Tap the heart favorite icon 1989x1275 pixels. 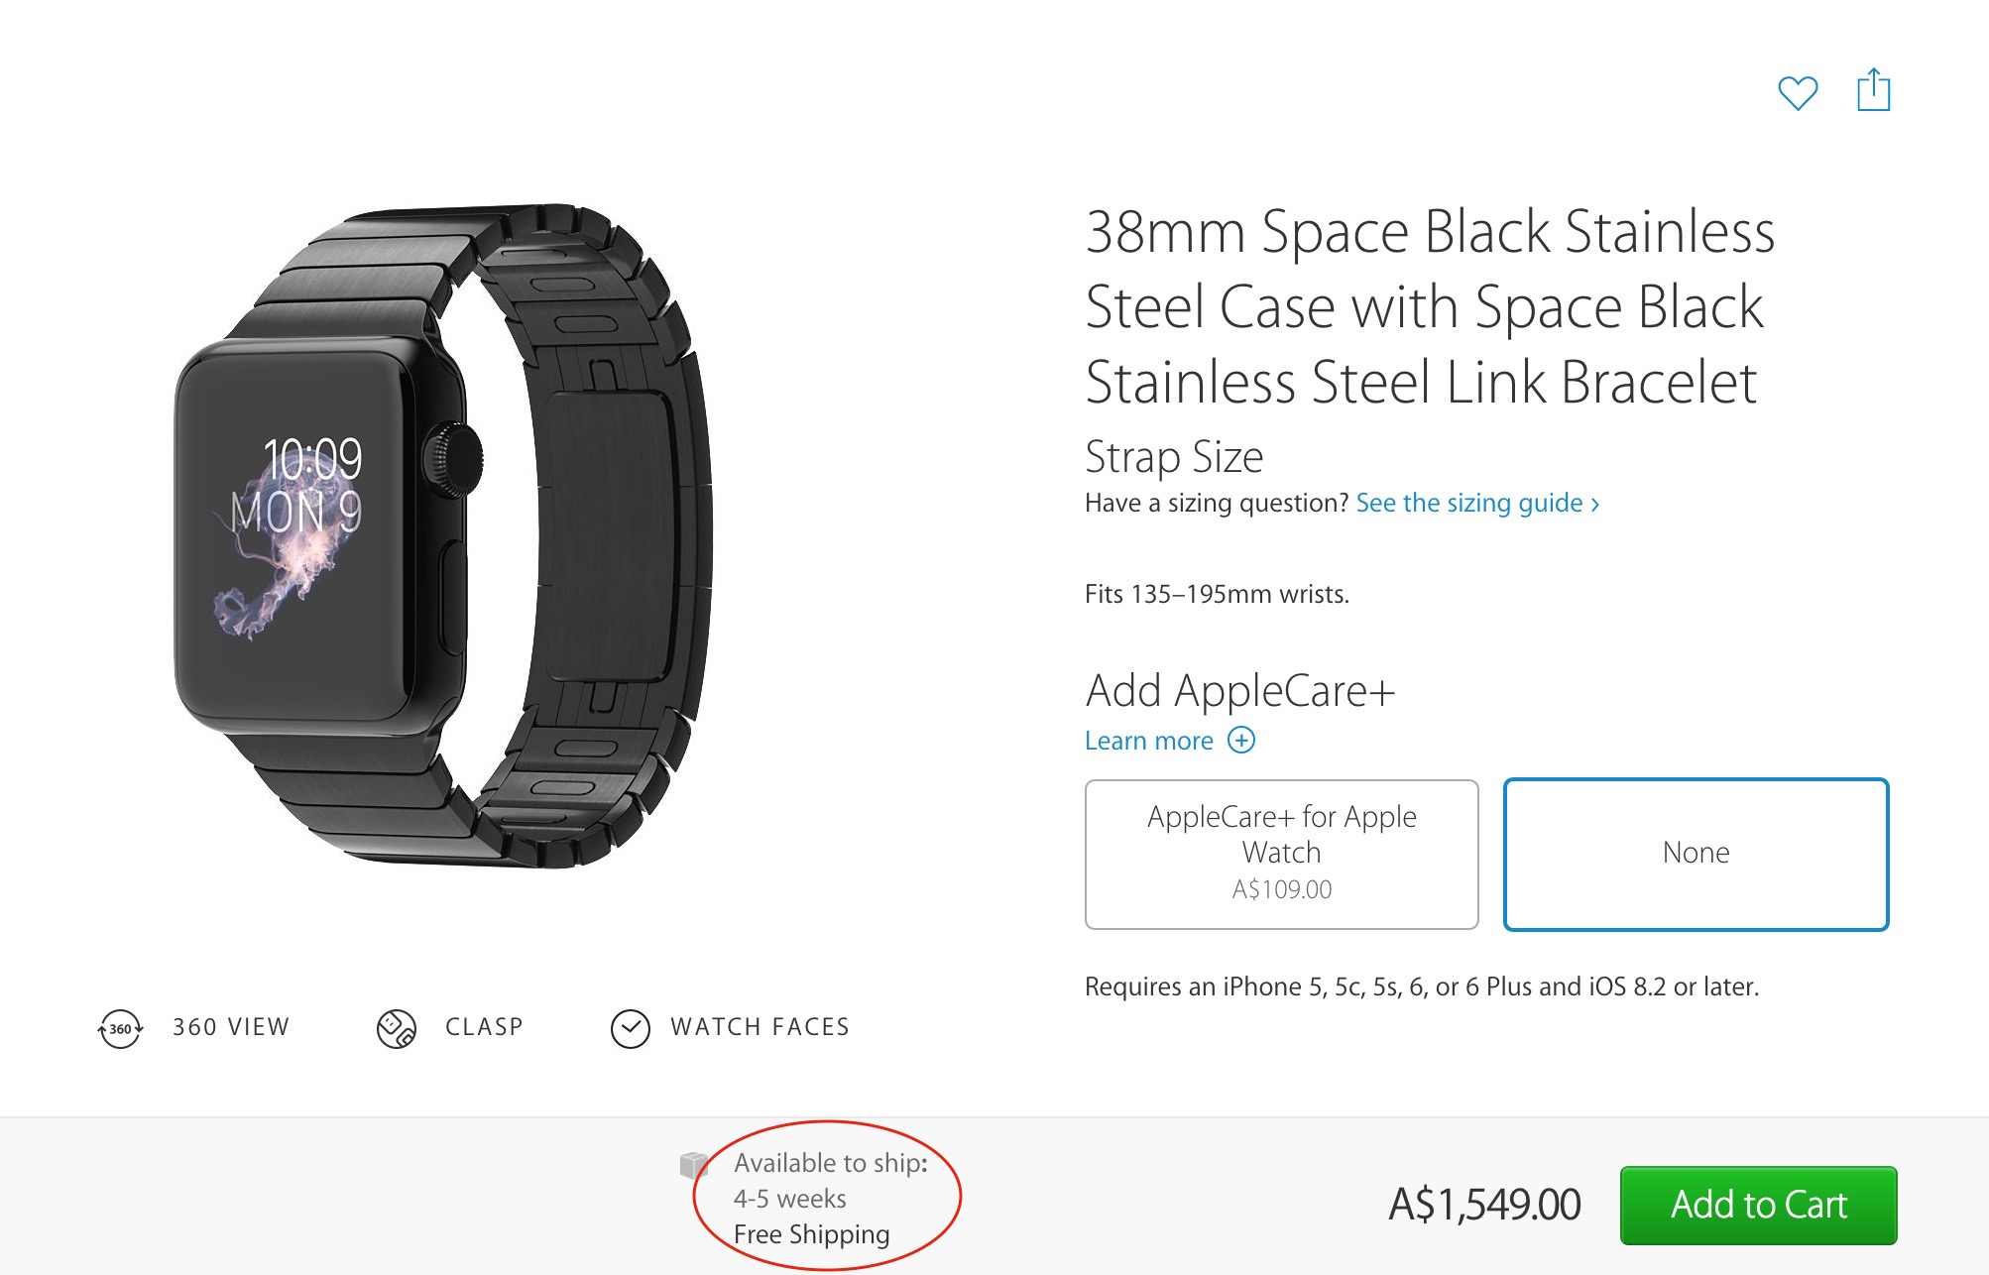click(1797, 93)
